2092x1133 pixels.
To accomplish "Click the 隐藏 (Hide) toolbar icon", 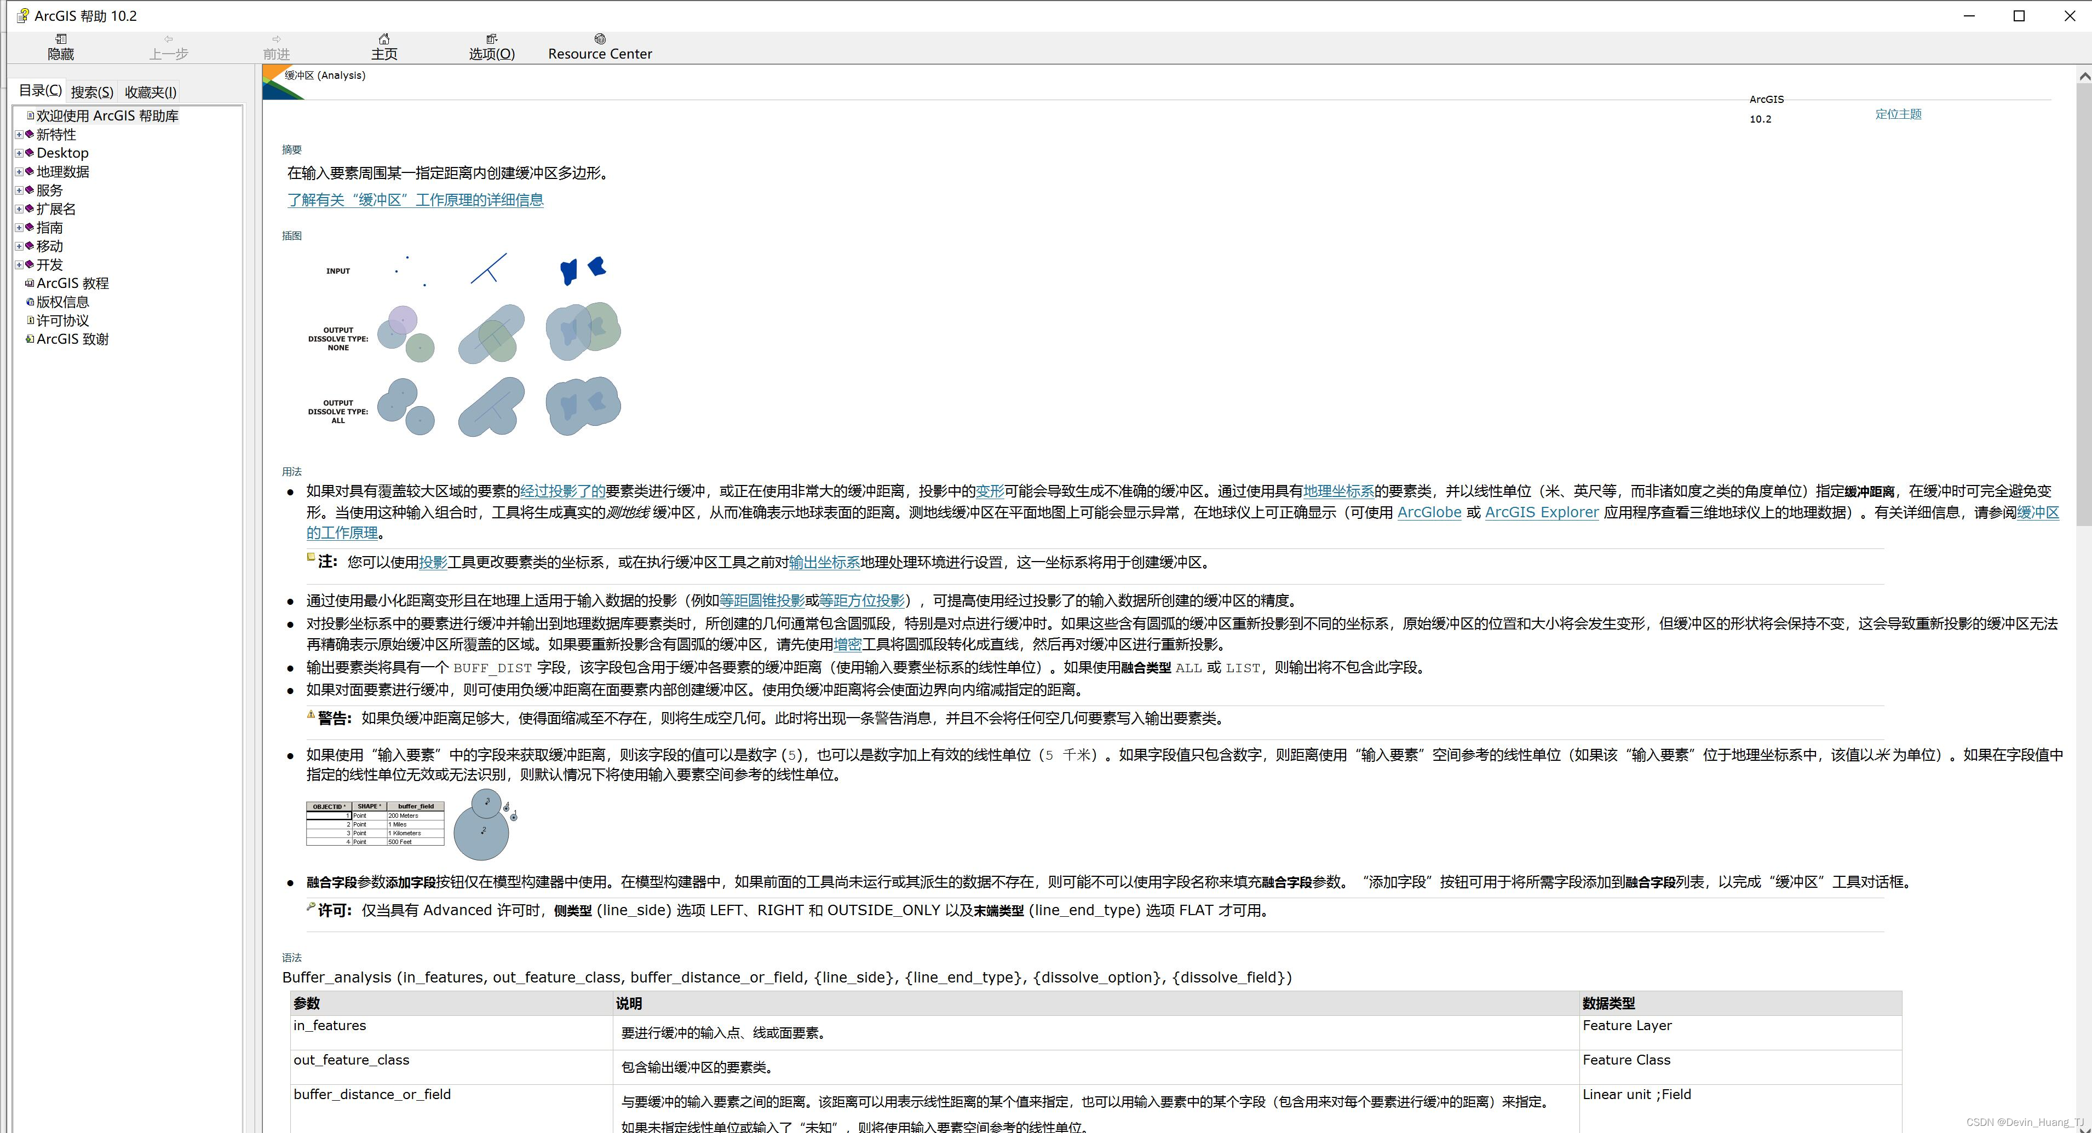I will [x=61, y=47].
